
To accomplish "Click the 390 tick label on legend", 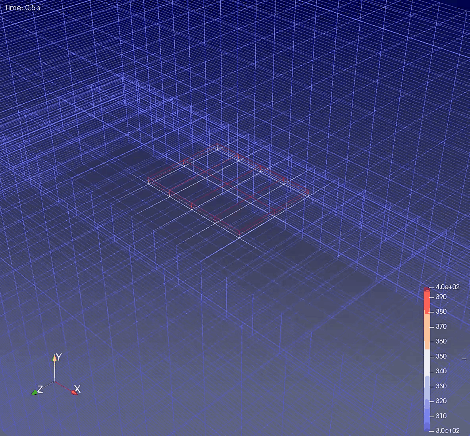I will [441, 297].
